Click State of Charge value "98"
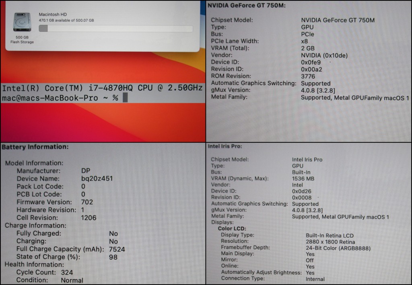 coord(113,257)
